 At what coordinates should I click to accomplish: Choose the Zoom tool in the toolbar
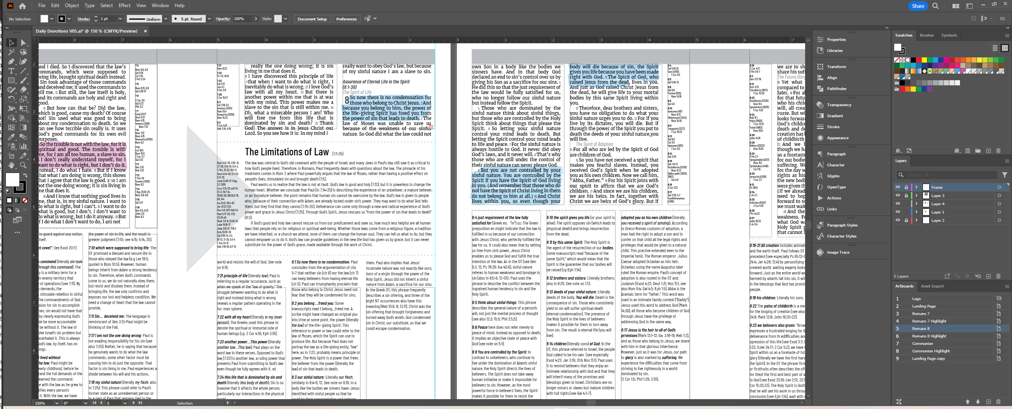point(23,165)
